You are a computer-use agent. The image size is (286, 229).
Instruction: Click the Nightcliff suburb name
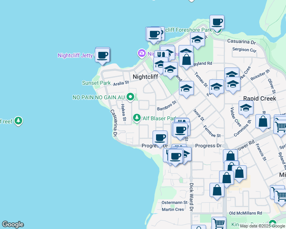pyautogui.click(x=145, y=77)
